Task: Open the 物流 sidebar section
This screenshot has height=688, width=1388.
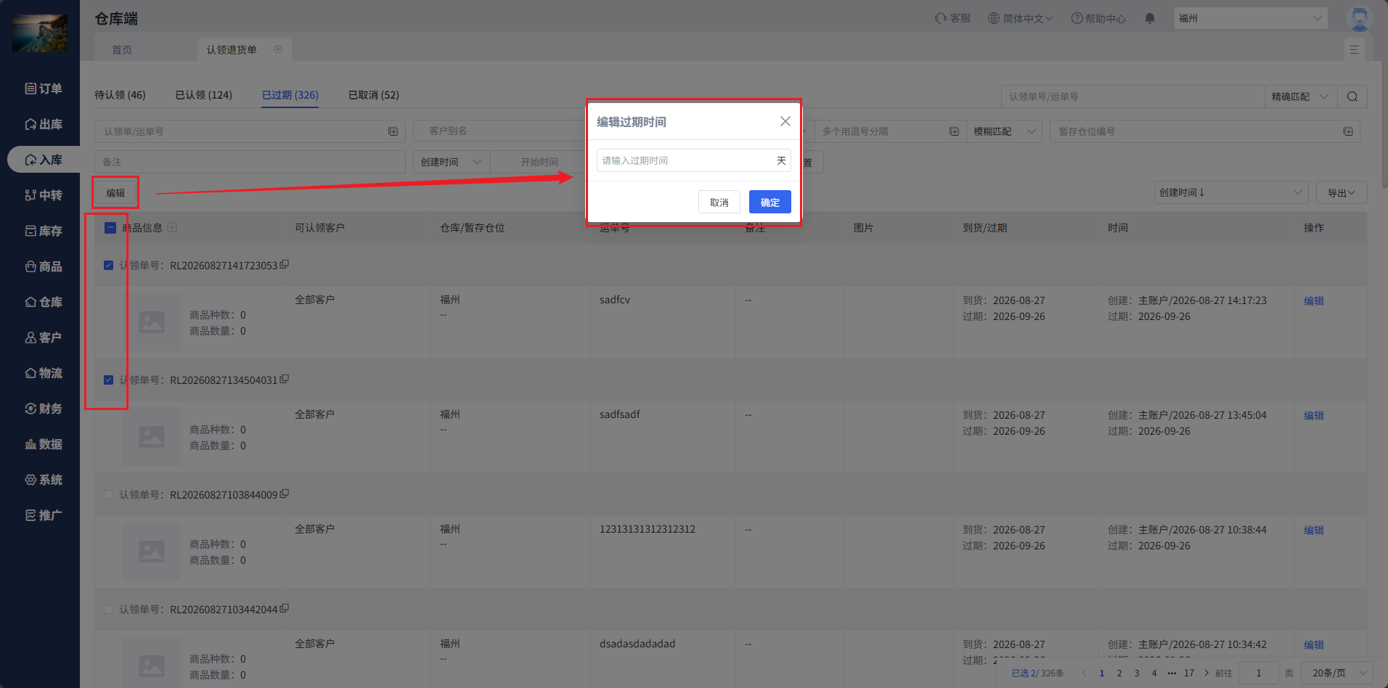Action: tap(43, 373)
